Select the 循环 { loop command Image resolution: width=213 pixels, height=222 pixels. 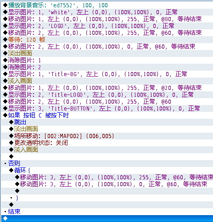pyautogui.click(x=107, y=171)
